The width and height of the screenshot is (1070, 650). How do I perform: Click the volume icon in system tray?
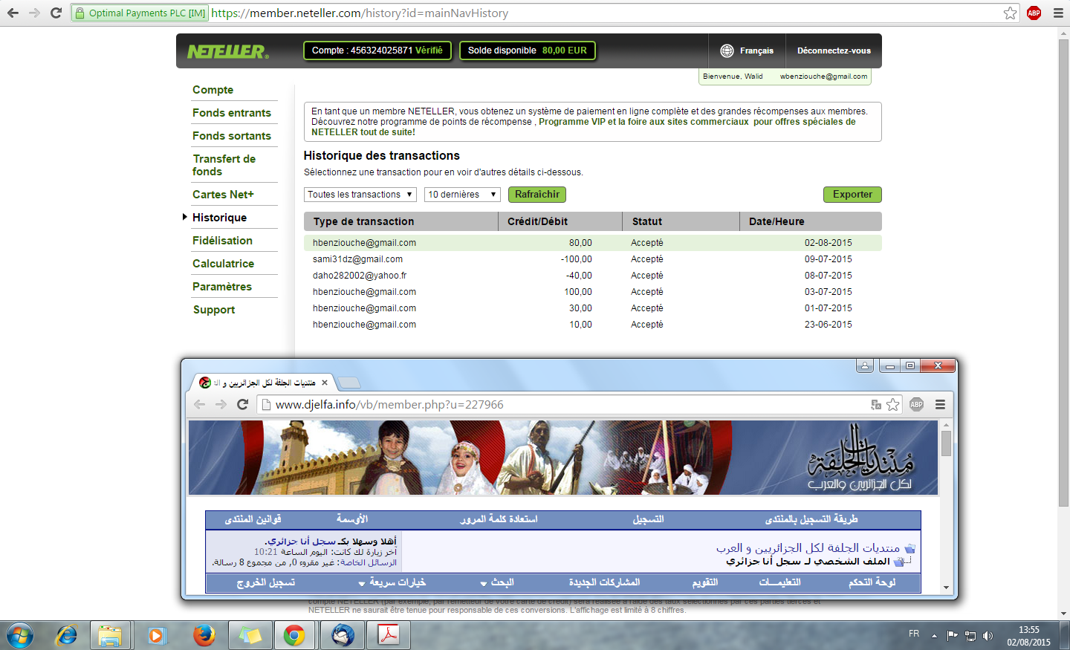tap(988, 635)
